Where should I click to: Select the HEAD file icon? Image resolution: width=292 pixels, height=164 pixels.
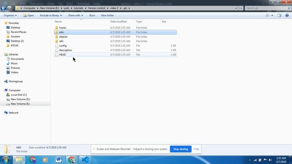point(57,55)
